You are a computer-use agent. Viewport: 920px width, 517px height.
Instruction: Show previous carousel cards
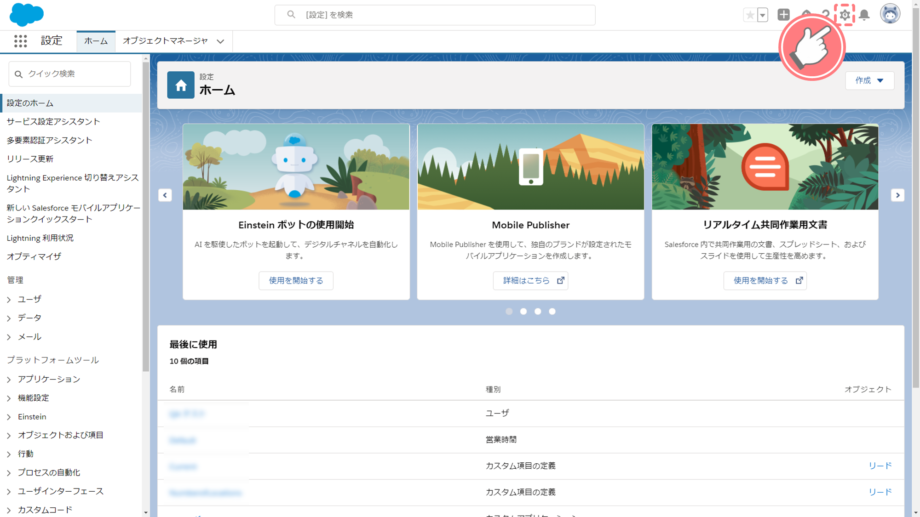[x=165, y=195]
